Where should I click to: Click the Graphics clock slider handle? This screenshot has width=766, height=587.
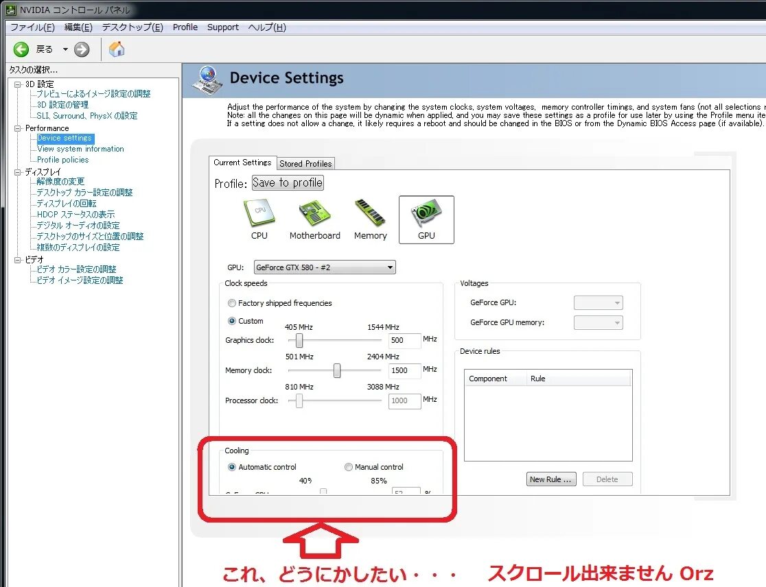(x=299, y=340)
